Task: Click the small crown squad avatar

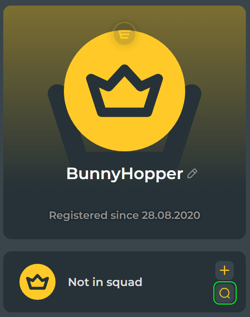Action: (x=37, y=282)
